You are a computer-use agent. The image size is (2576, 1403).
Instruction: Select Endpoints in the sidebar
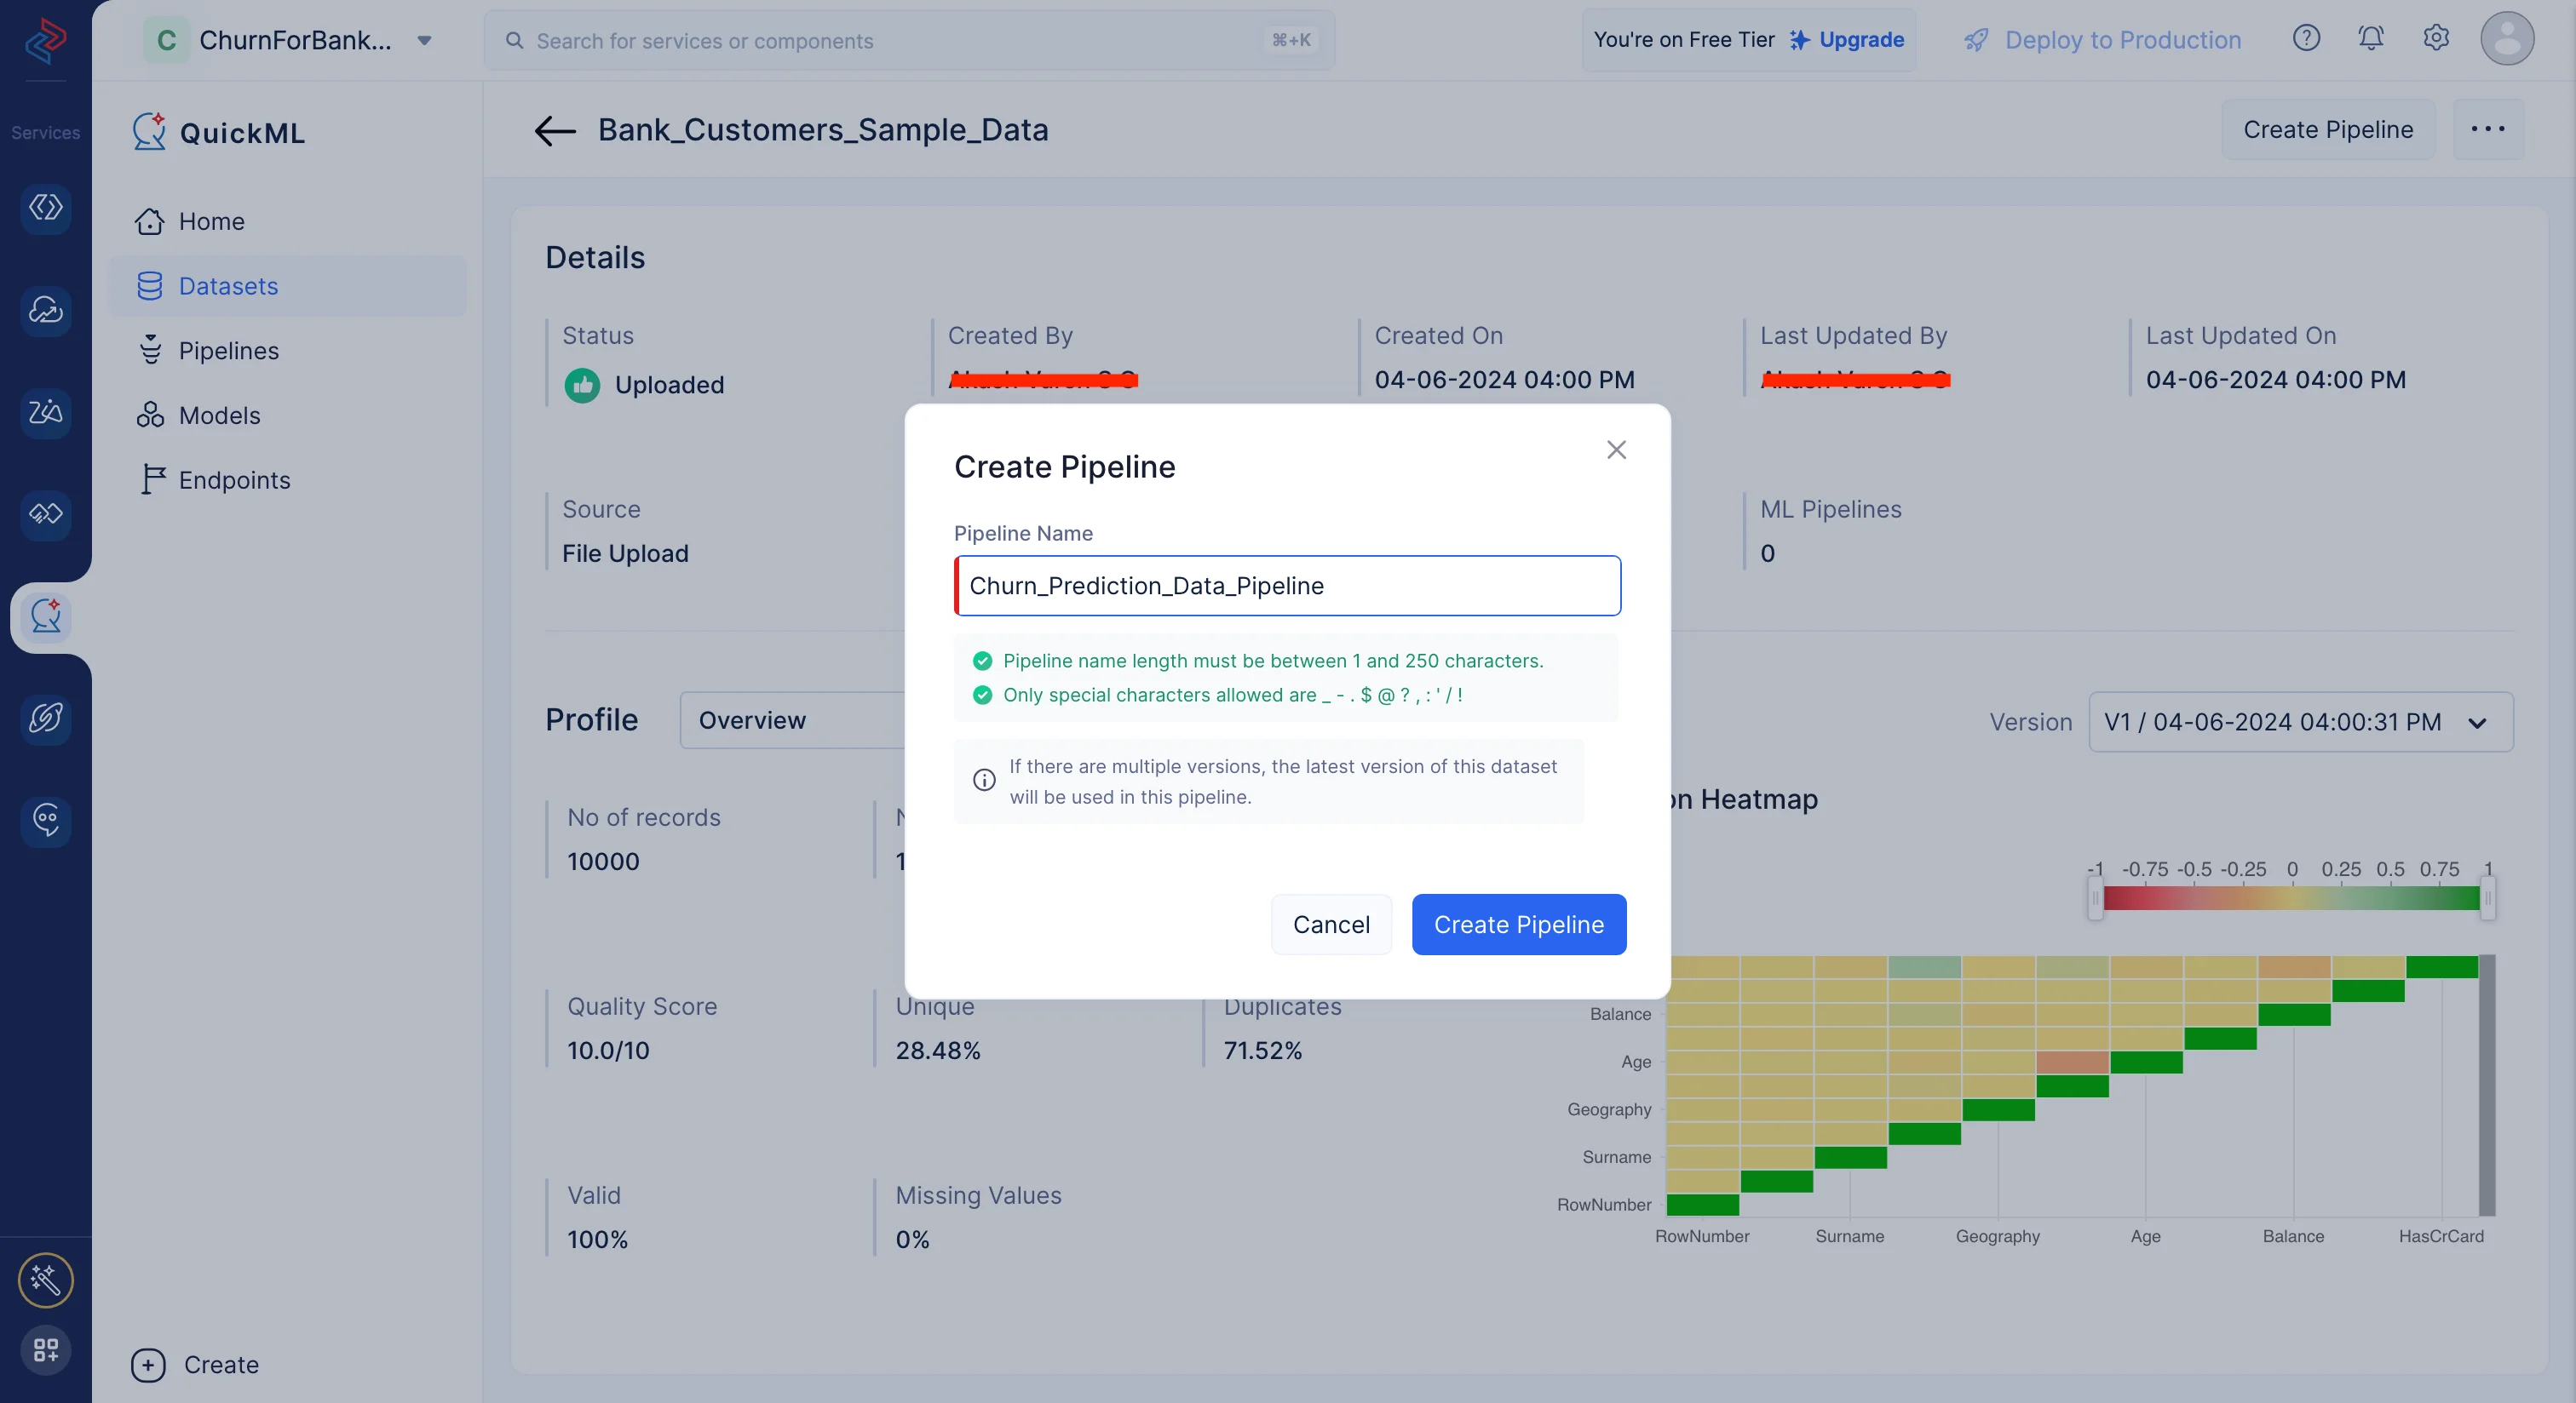pos(234,481)
